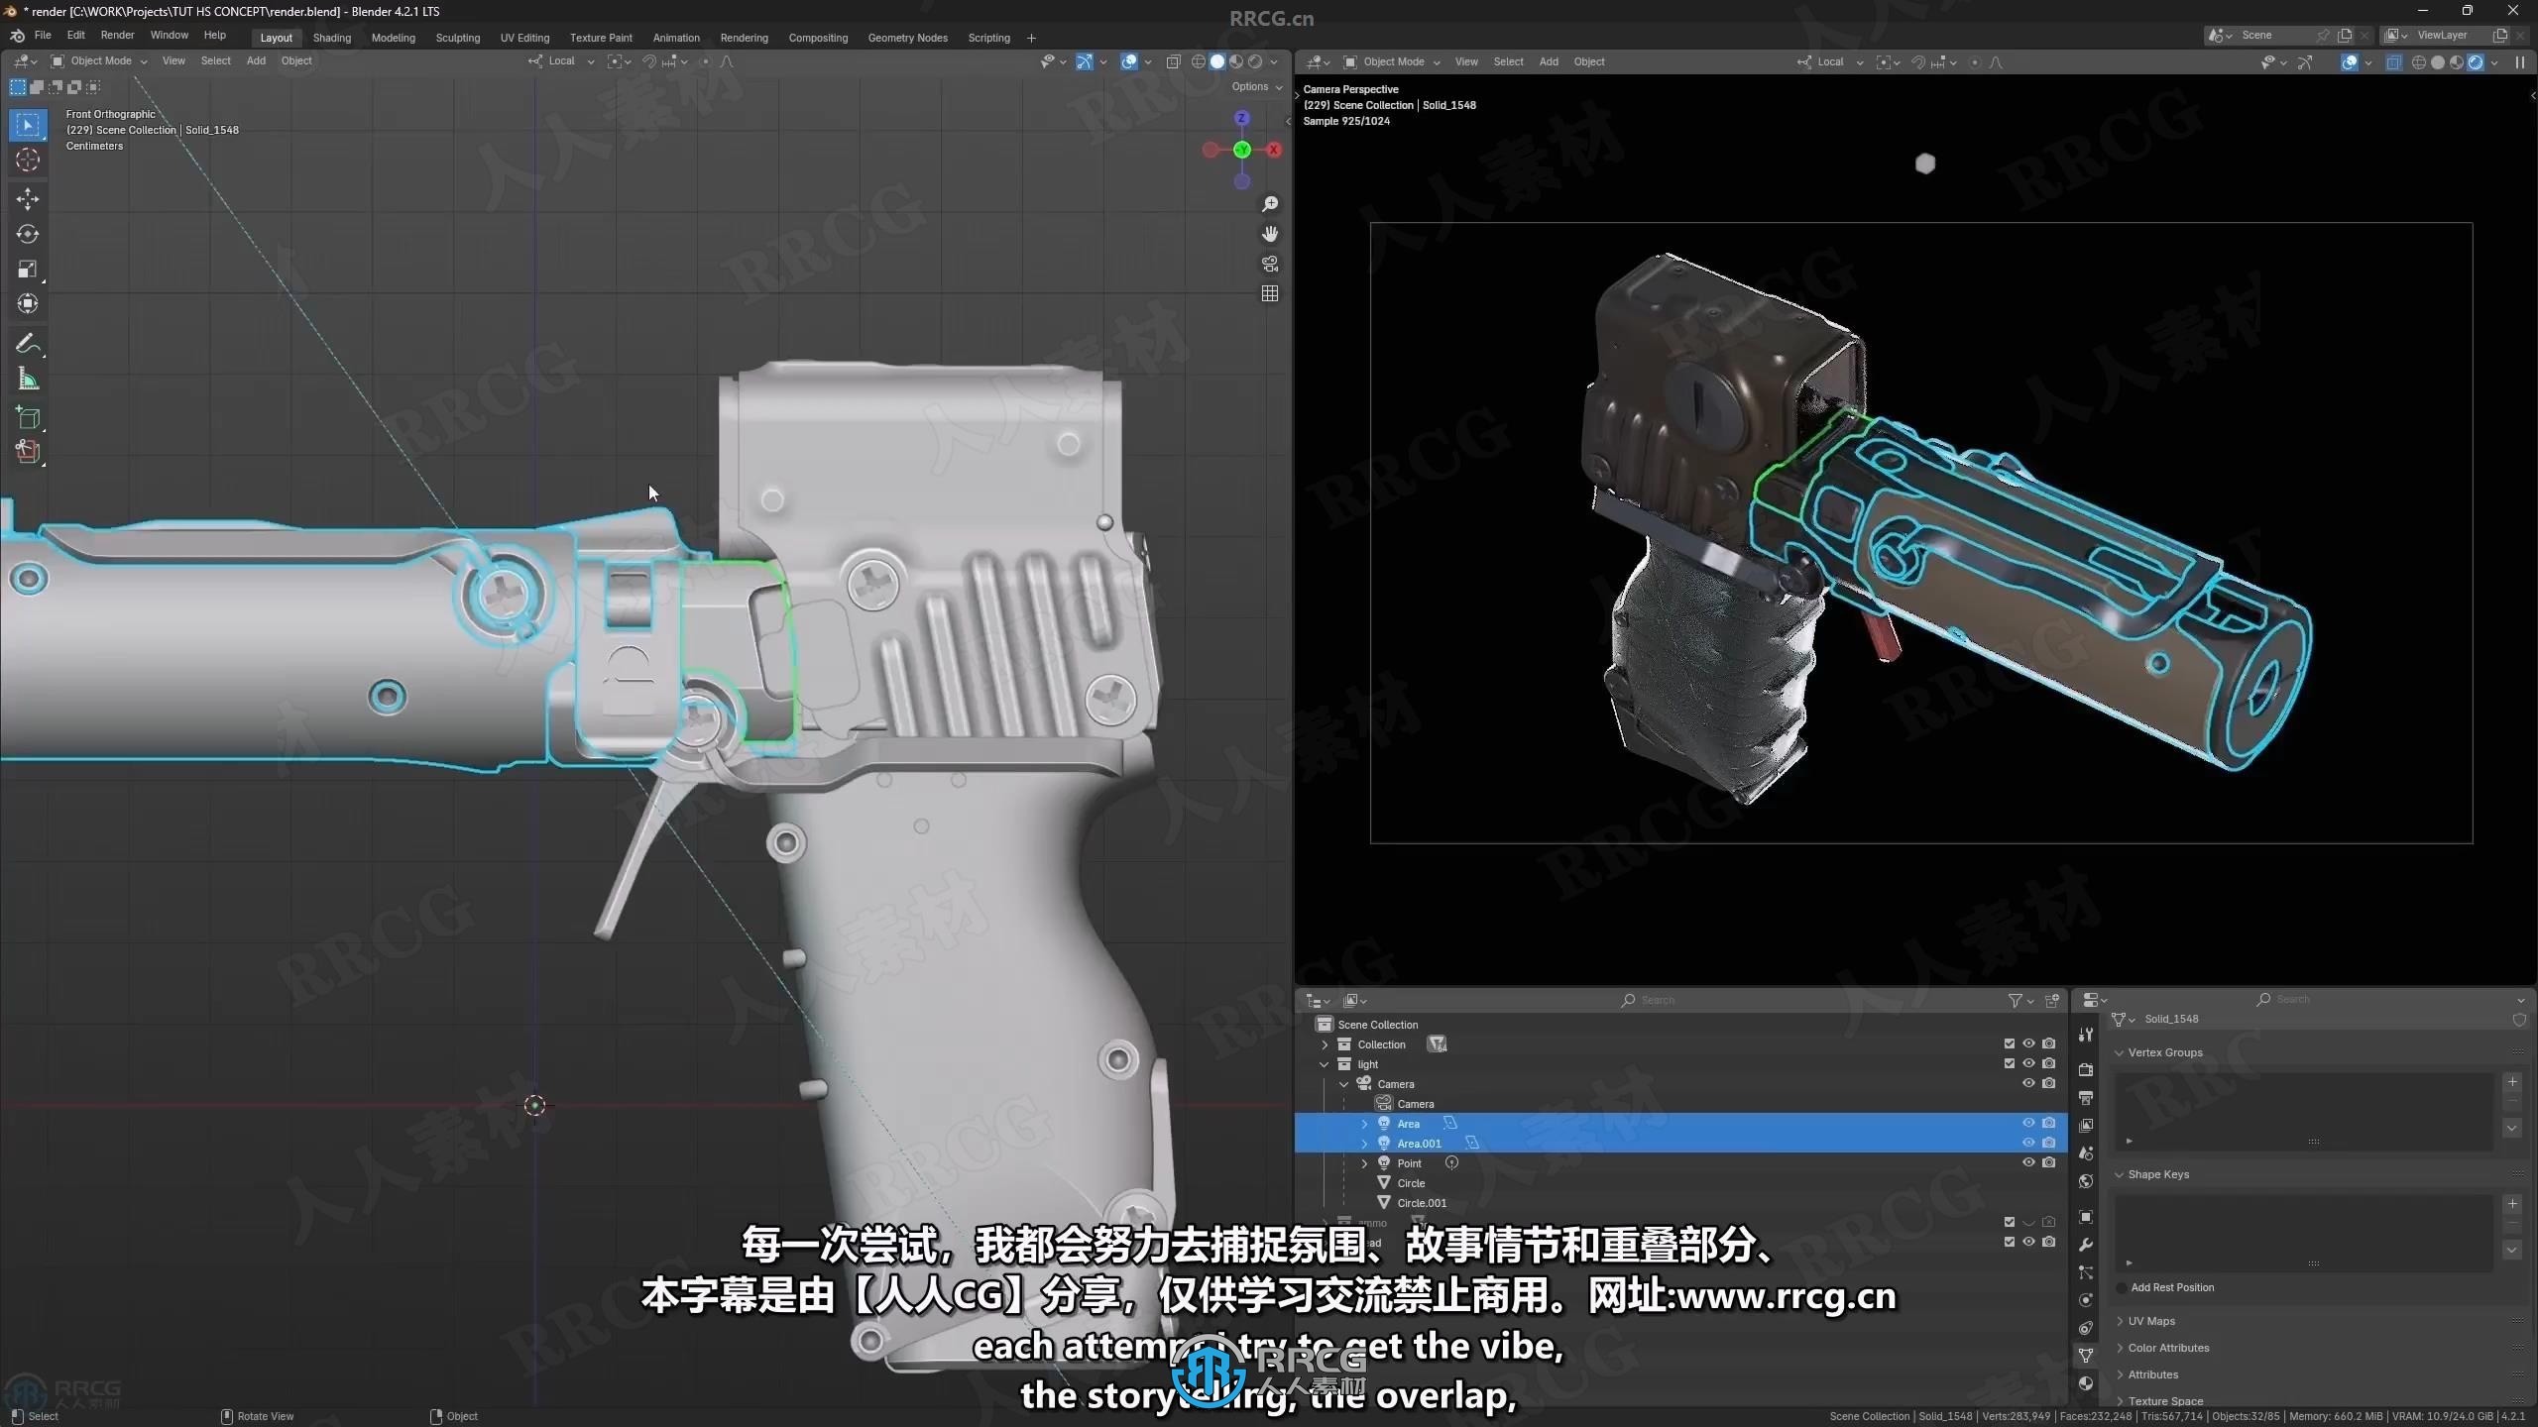Viewport: 2538px width, 1427px height.
Task: Expand the Collection tree item
Action: (1325, 1044)
